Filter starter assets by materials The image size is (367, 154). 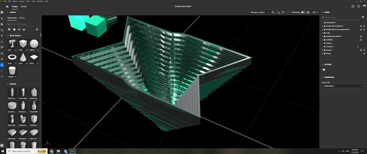coord(14,29)
